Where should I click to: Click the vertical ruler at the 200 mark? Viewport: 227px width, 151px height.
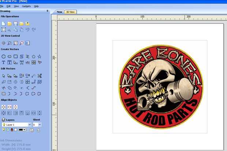[54, 58]
